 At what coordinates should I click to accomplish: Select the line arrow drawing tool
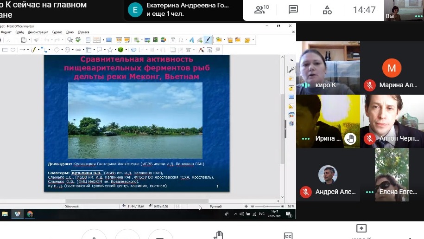[x=23, y=50]
